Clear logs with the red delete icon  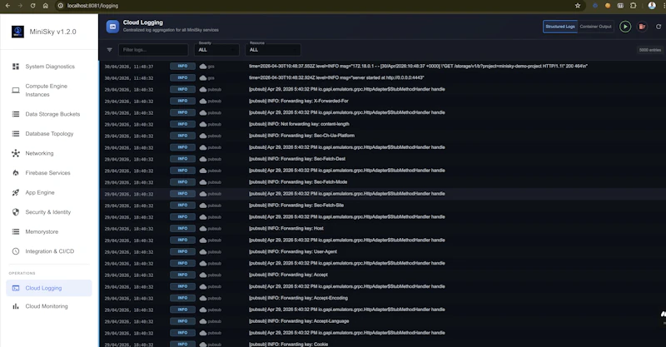[x=642, y=27]
